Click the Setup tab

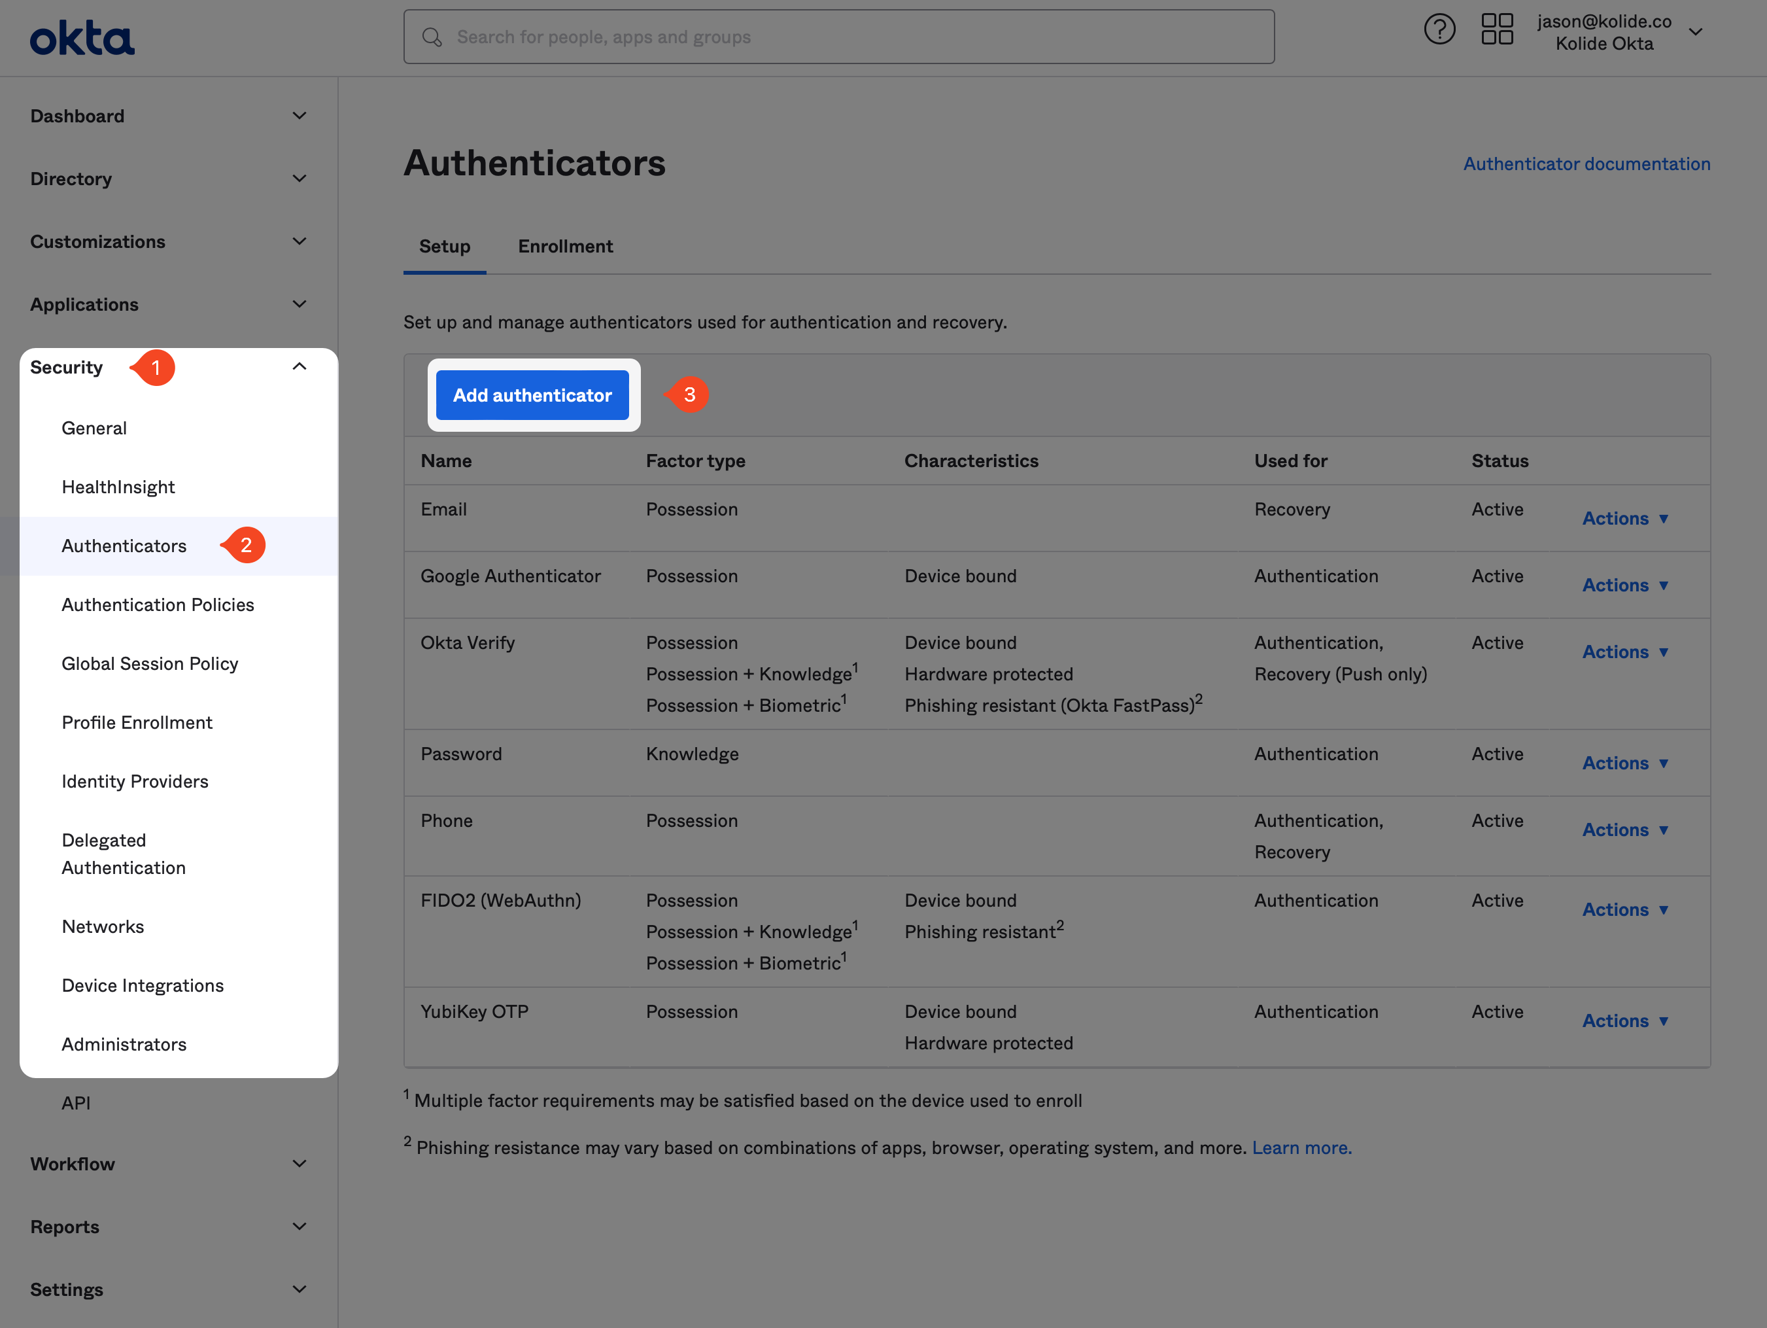pos(443,245)
